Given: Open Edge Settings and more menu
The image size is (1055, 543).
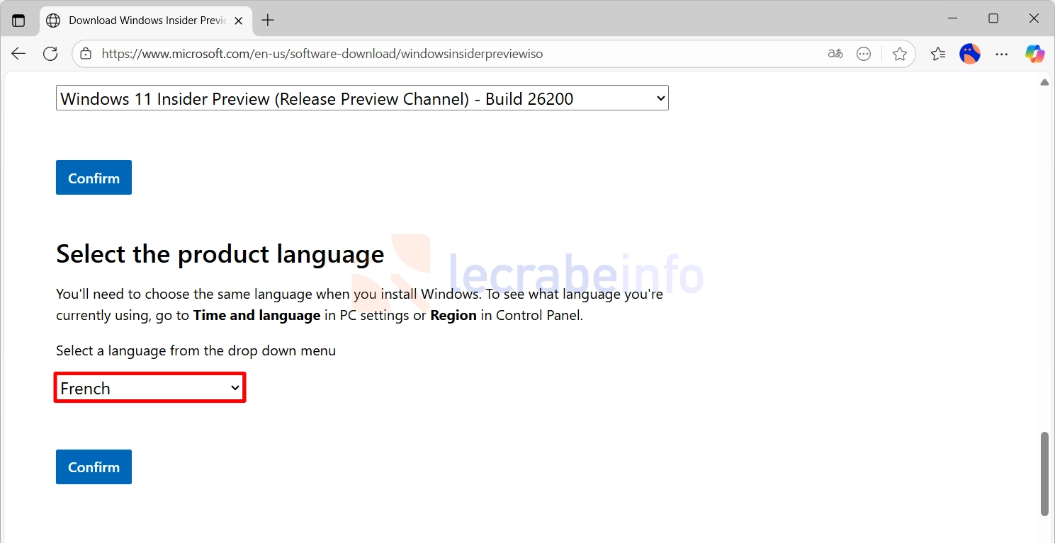Looking at the screenshot, I should [1002, 54].
